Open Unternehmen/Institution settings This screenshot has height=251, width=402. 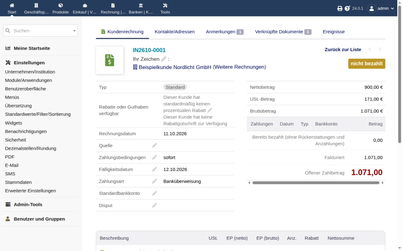click(x=30, y=72)
